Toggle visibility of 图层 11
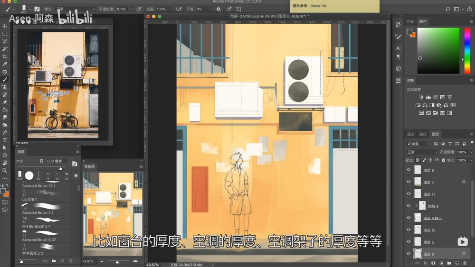The height and width of the screenshot is (267, 475). pos(408,194)
